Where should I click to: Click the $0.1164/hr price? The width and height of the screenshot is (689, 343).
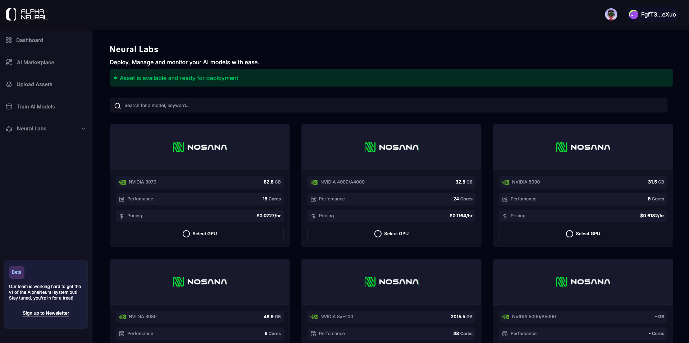pos(461,216)
